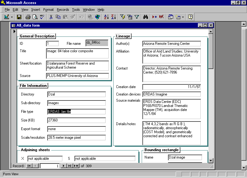Open the View button dropdown arrow
Screen dimensions: 247x178
[12, 17]
